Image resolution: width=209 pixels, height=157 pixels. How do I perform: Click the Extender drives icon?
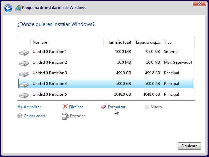pyautogui.click(x=65, y=116)
